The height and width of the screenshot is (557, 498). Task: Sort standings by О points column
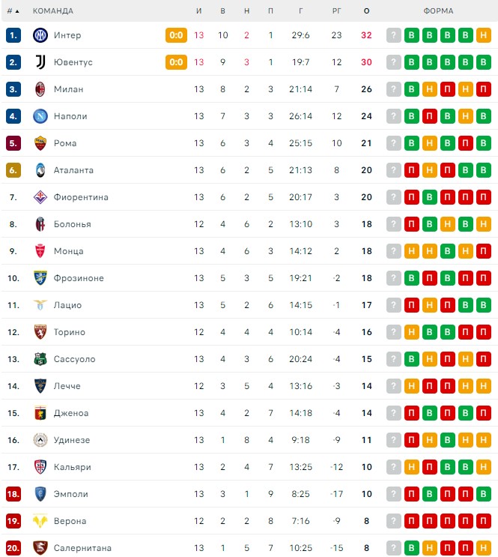367,11
